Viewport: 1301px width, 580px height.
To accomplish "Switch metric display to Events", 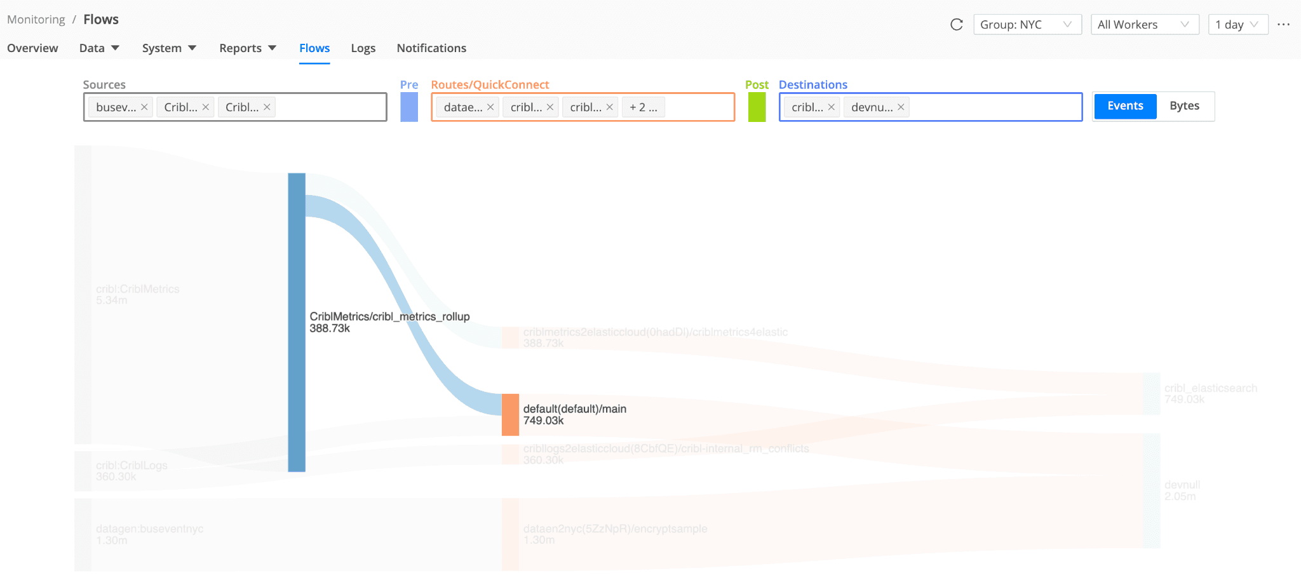I will [x=1125, y=106].
